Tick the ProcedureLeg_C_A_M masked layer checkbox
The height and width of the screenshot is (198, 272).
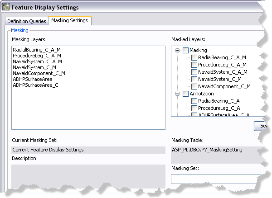pyautogui.click(x=194, y=65)
